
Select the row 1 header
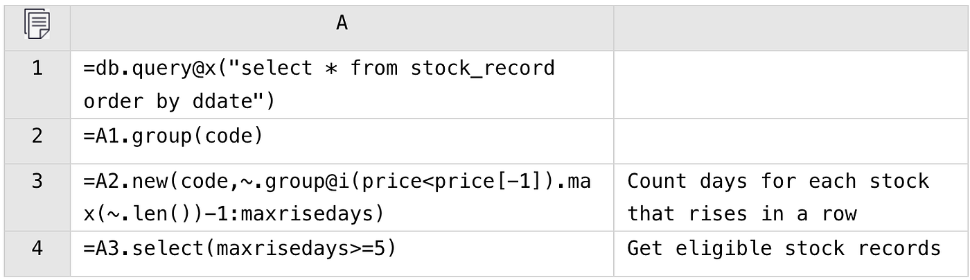pos(37,85)
